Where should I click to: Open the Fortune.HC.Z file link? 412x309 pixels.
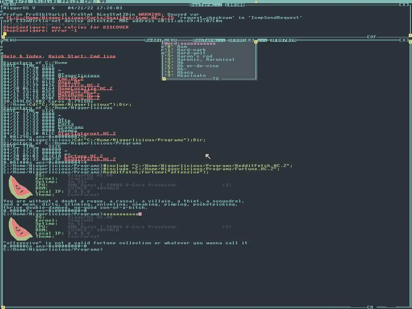(84, 156)
